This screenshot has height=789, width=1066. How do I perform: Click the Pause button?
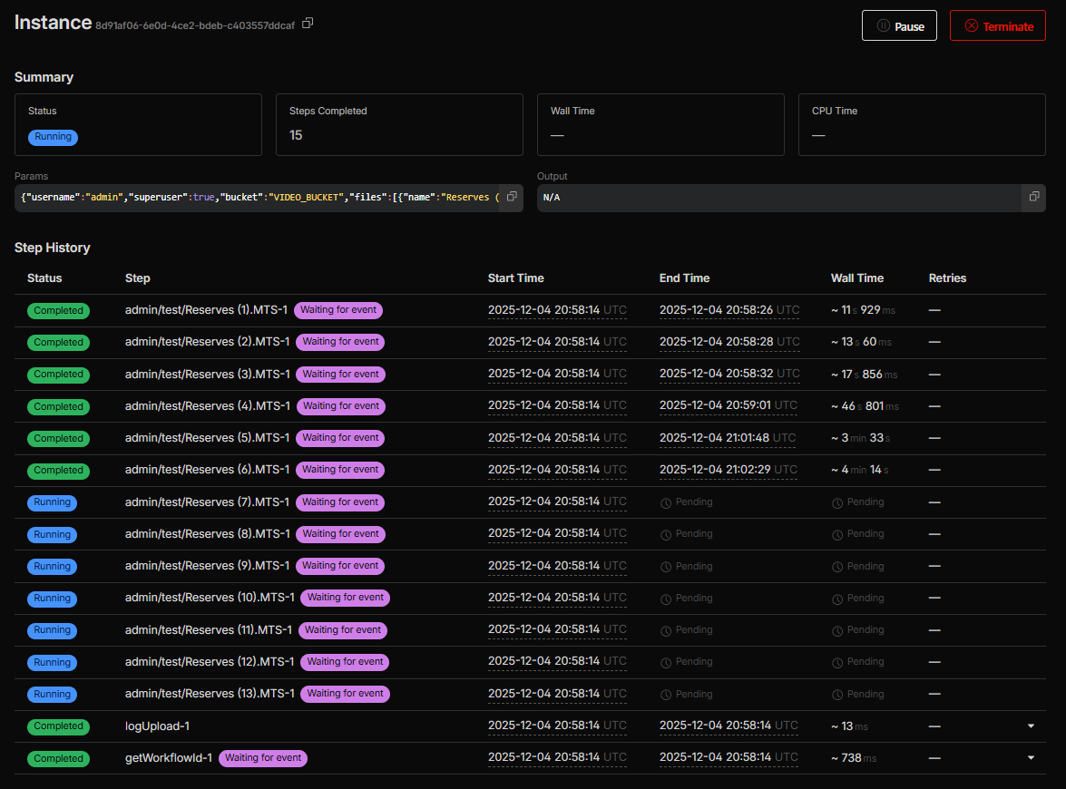[898, 26]
